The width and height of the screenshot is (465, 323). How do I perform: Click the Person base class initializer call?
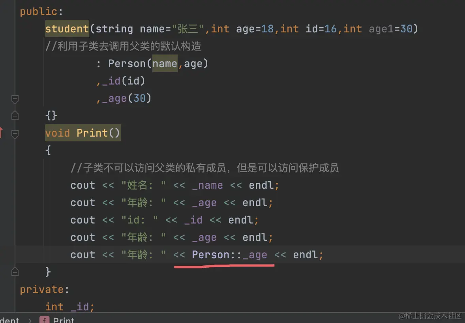(158, 64)
